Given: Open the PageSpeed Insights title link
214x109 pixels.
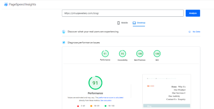Looking at the screenshot, I should (22, 4).
